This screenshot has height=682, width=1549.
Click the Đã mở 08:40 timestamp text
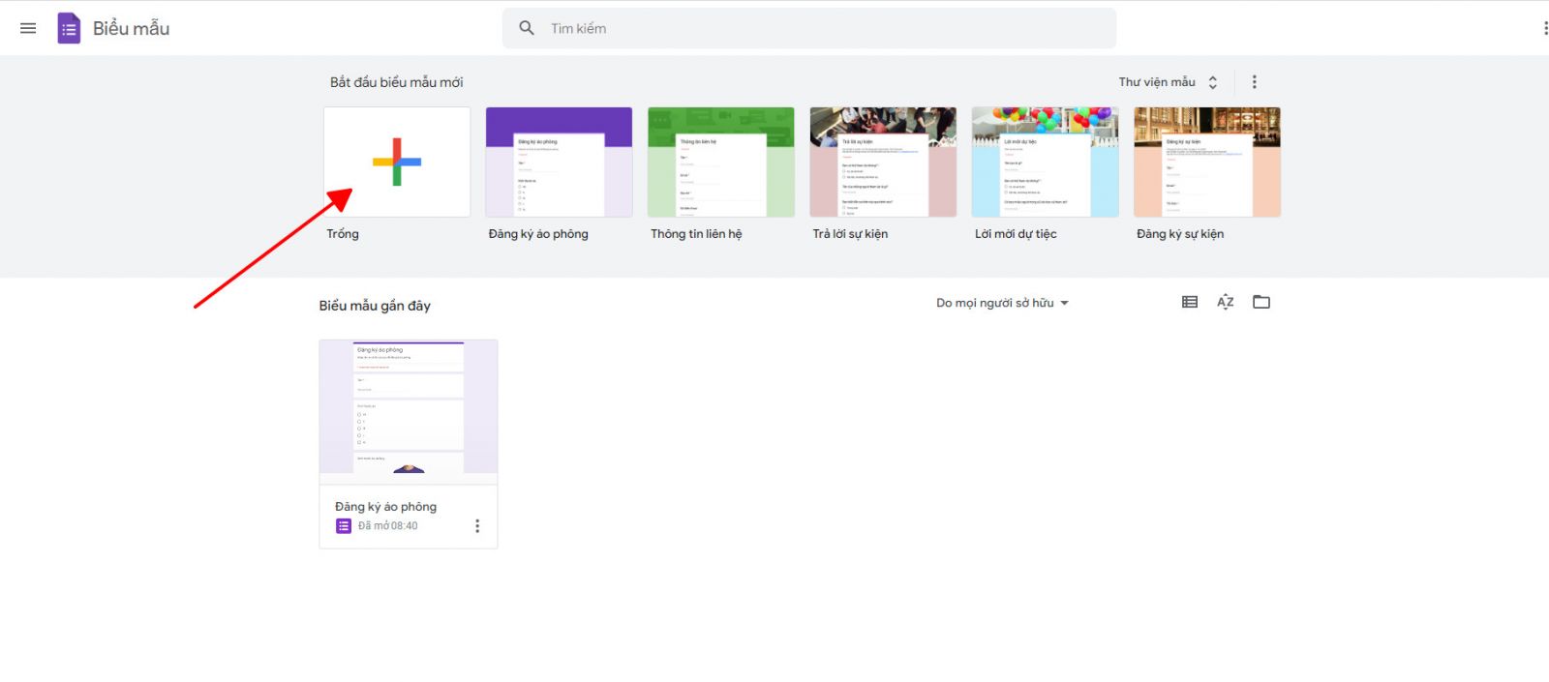pyautogui.click(x=388, y=526)
